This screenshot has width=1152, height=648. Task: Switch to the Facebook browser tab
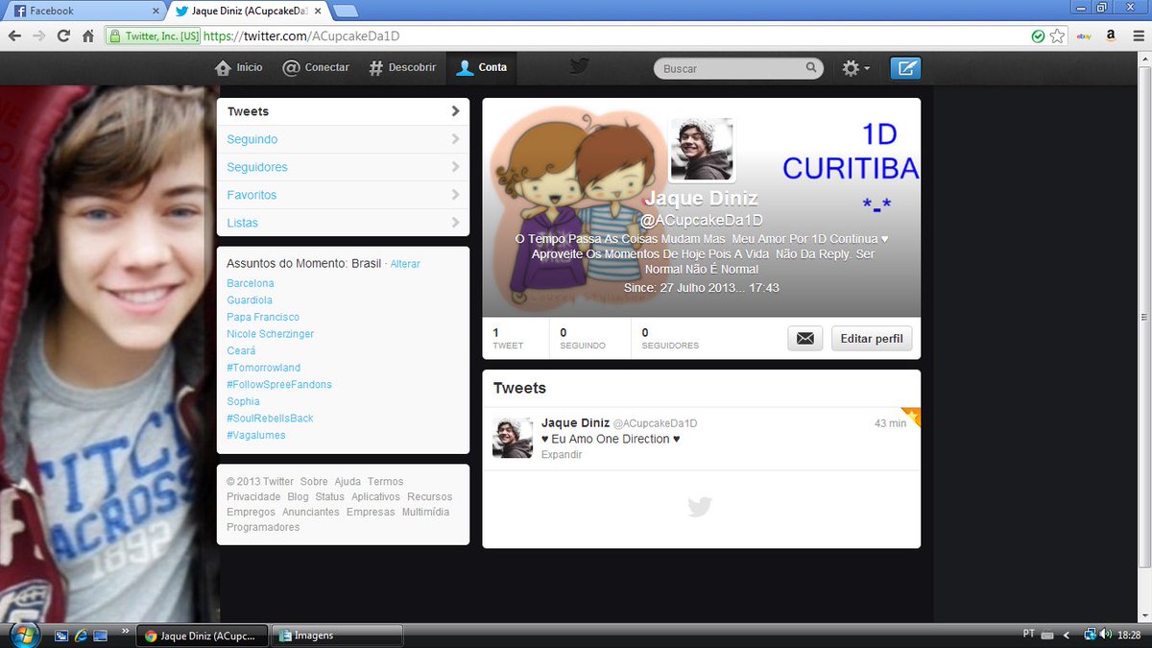pos(84,11)
